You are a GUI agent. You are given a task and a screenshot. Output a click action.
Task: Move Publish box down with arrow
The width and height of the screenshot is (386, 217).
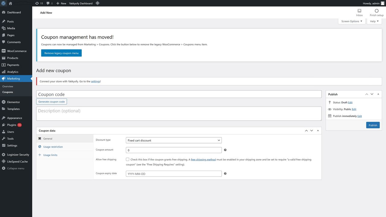(372, 94)
